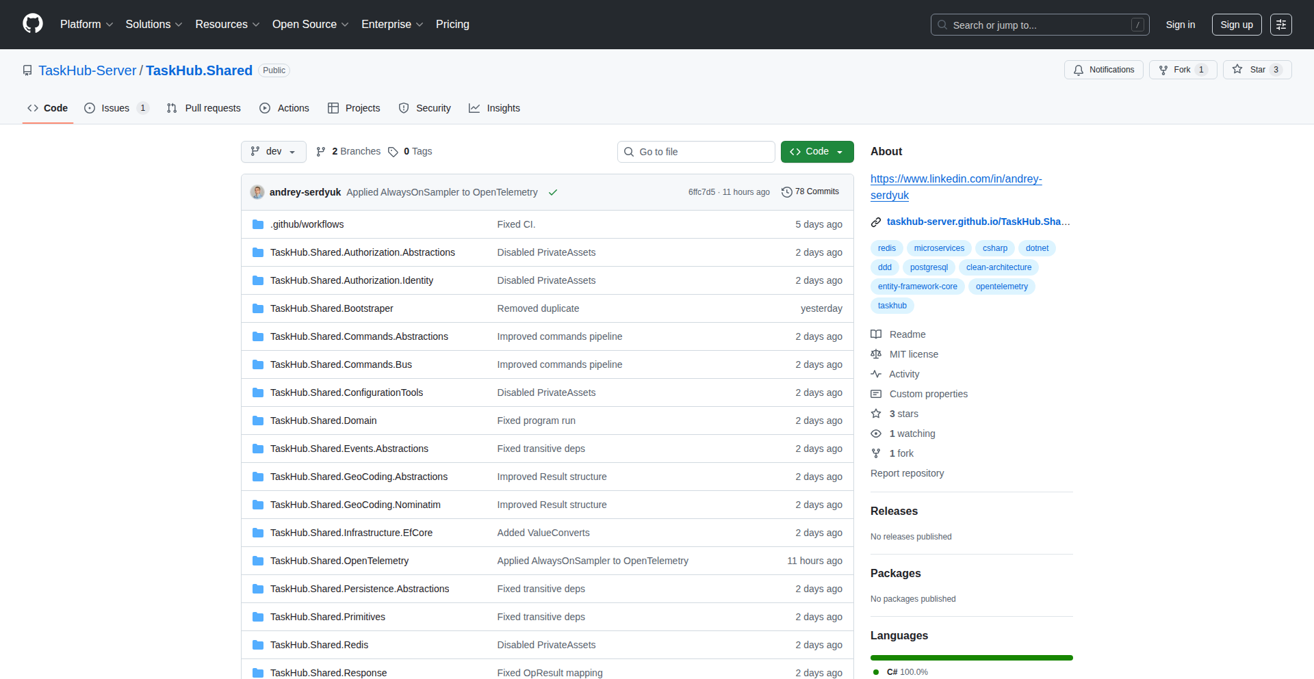The width and height of the screenshot is (1314, 679).
Task: Open the Insights tab
Action: coord(494,108)
